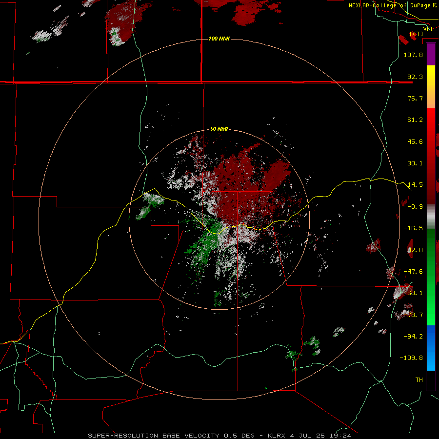Click the purple segment of the color bar
439x439 pixels.
point(431,55)
